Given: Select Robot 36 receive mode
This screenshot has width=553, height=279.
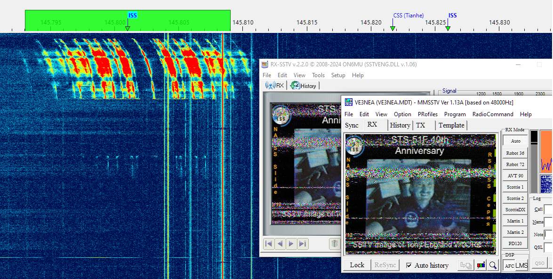Looking at the screenshot, I should click(x=515, y=153).
